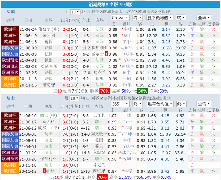Select the 竖版 layout radio button
The height and width of the screenshot is (180, 221).
[107, 4]
